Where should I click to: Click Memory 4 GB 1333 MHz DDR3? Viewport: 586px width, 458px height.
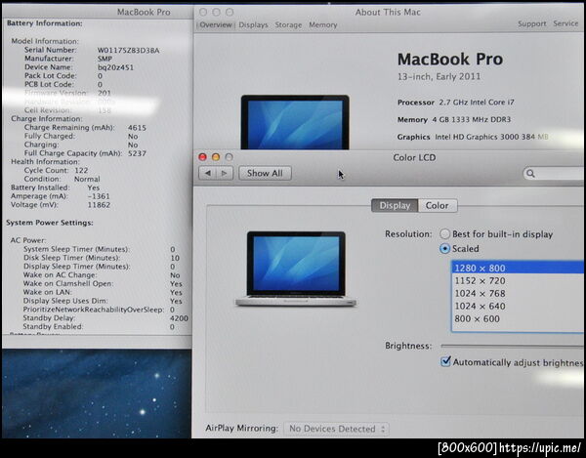click(454, 119)
